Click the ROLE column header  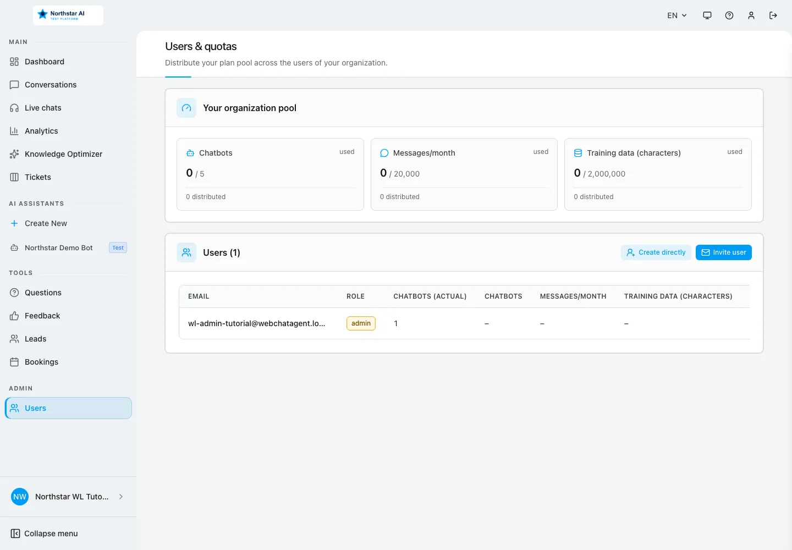click(355, 296)
